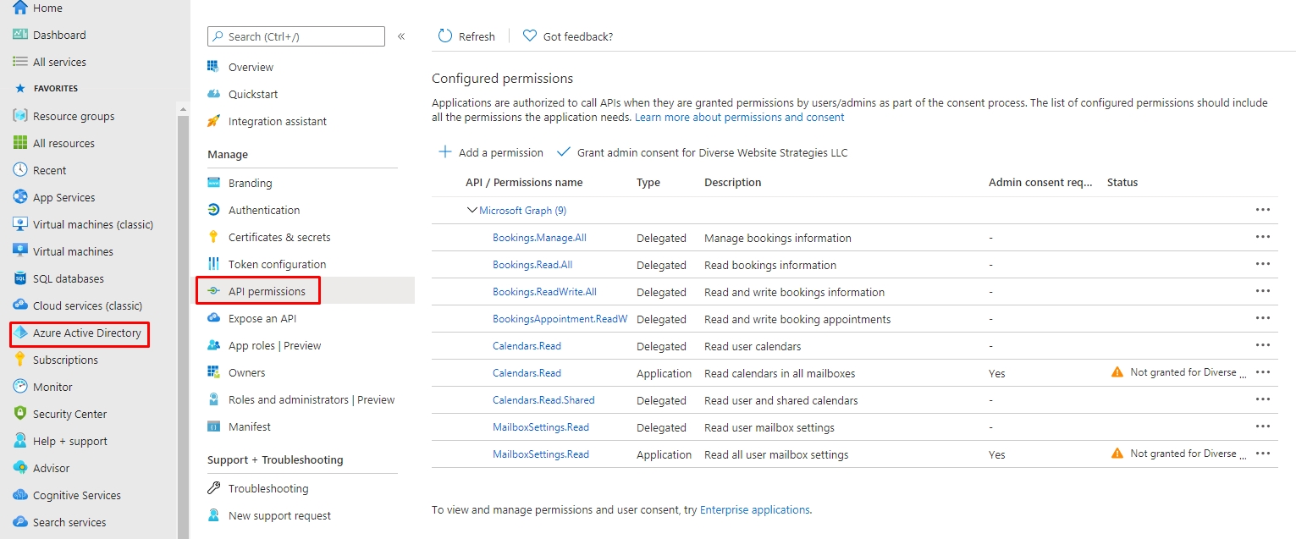Screen dimensions: 1296x539
Task: Open the Subscriptions key icon
Action: tap(20, 360)
